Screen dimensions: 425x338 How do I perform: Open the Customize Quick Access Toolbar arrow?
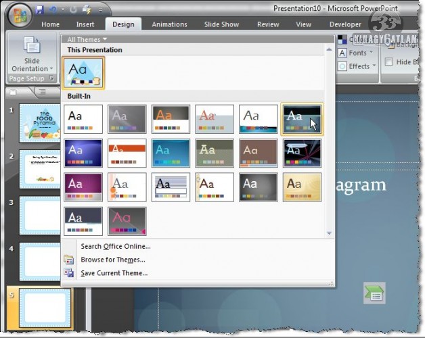(100, 10)
